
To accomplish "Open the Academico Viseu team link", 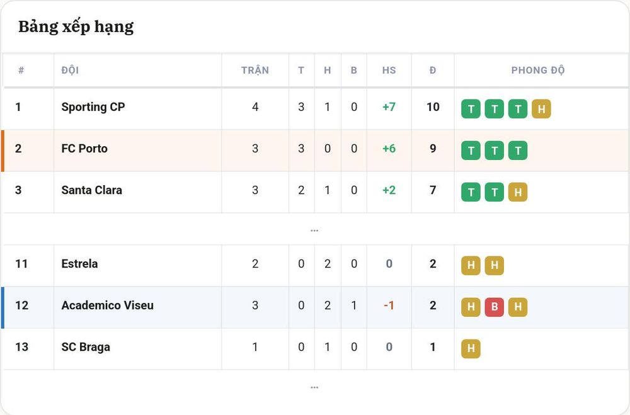I will [107, 305].
